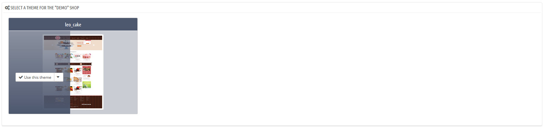
Task: Click the dark brown footer of preview
Action: click(x=73, y=102)
